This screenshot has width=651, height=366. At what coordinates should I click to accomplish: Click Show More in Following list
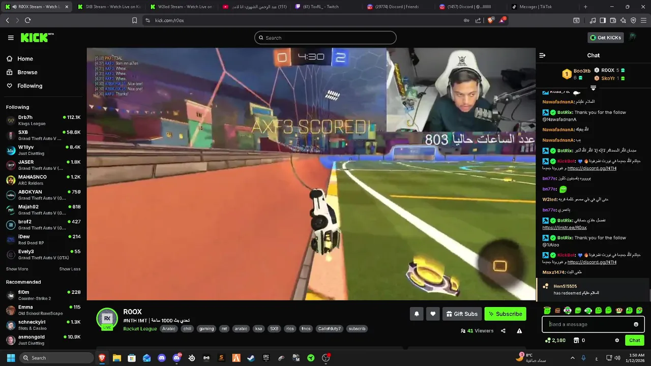pos(17,269)
